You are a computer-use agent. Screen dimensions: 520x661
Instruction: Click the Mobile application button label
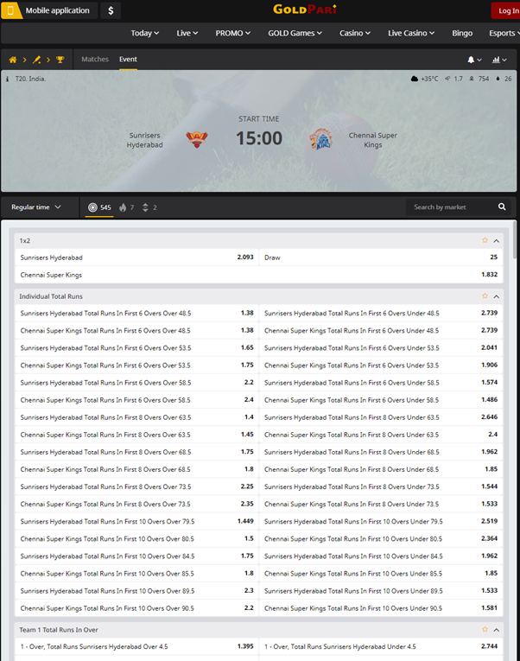[57, 10]
